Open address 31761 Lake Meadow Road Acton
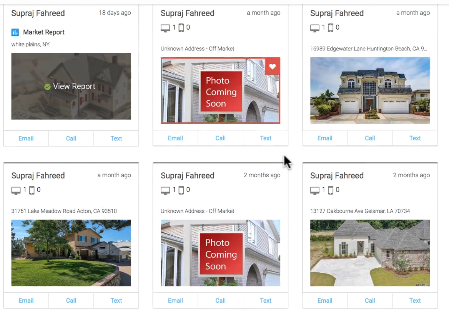This screenshot has width=449, height=320. [64, 211]
